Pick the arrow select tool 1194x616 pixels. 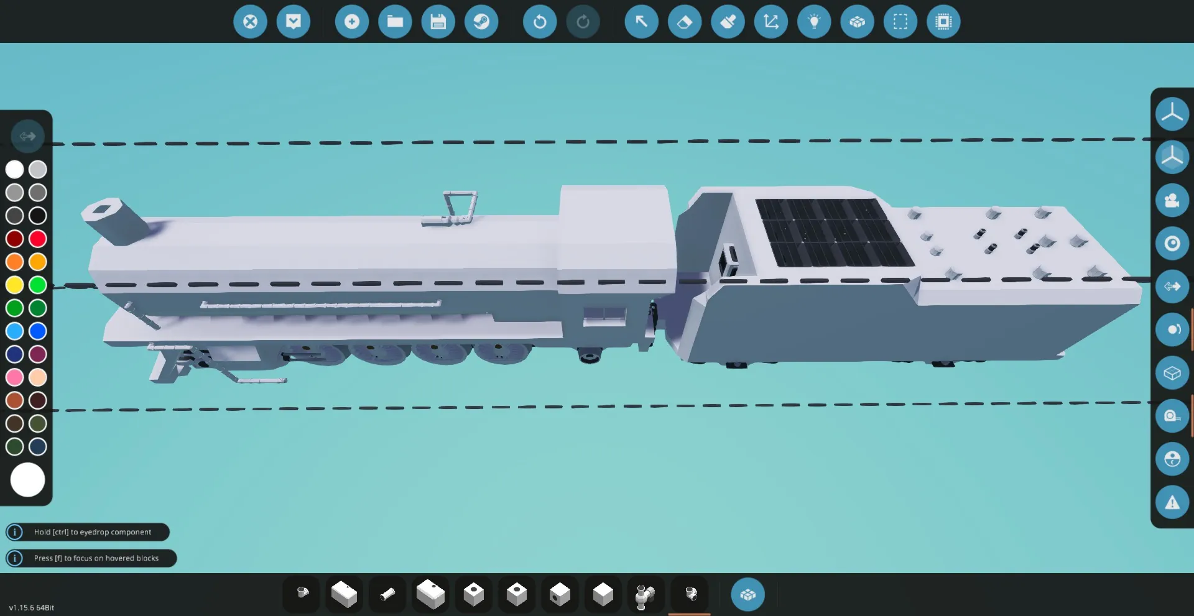coord(641,22)
